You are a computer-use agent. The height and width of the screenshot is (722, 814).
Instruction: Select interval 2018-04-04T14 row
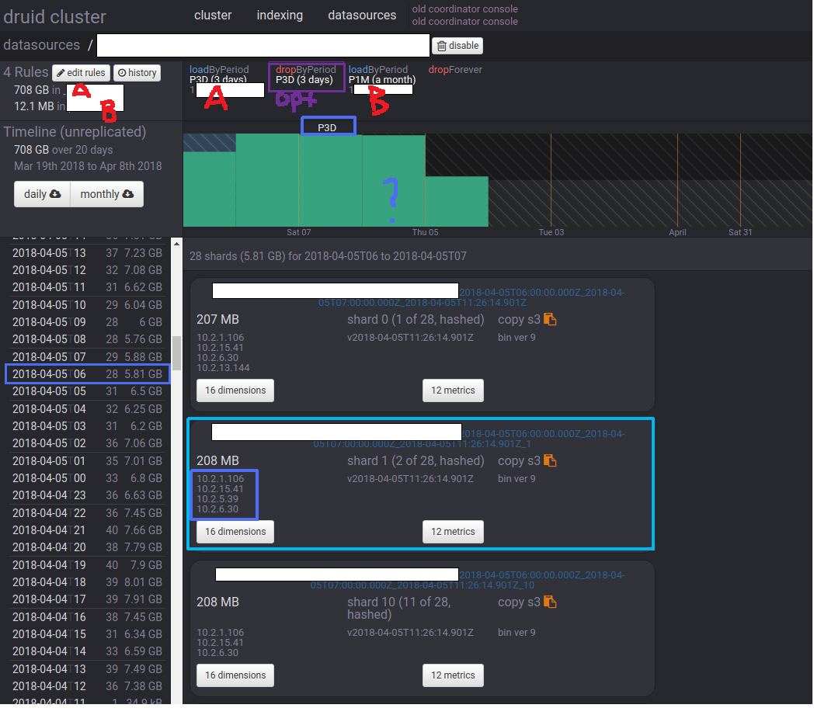[x=87, y=651]
